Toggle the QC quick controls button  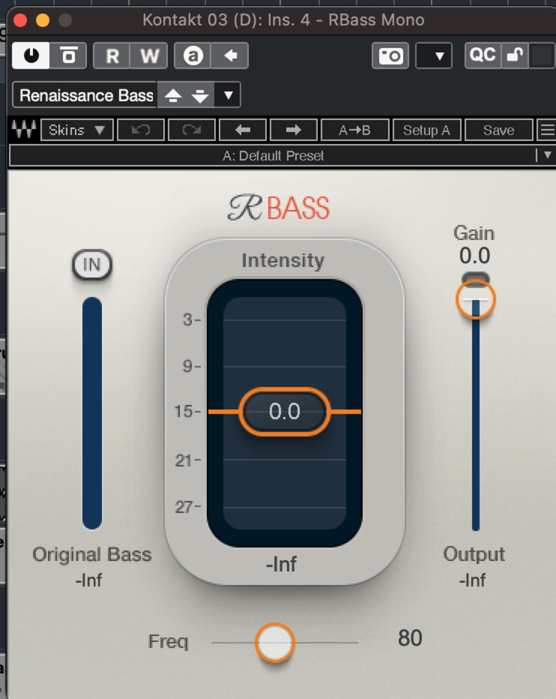click(483, 55)
